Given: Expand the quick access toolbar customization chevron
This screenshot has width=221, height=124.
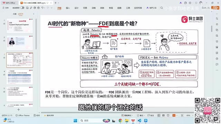Looking at the screenshot, I should (x=51, y=8).
